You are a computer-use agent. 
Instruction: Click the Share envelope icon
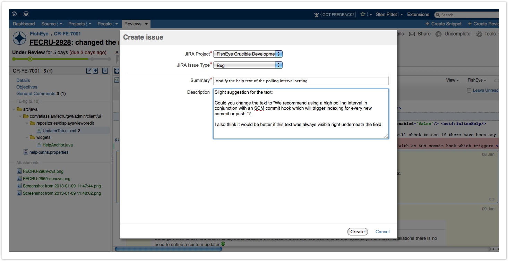click(412, 34)
